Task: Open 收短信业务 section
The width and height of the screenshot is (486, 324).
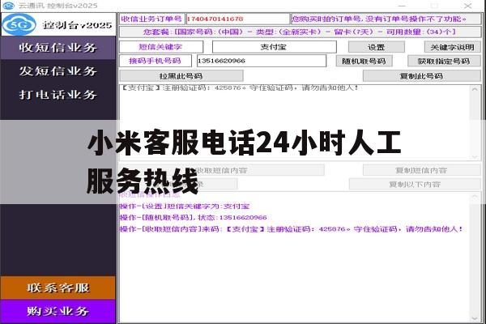Action: (58, 48)
